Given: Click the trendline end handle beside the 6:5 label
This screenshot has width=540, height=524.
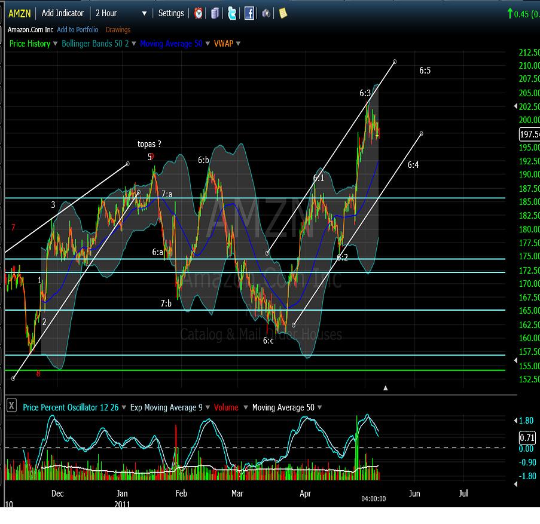Looking at the screenshot, I should [x=395, y=62].
